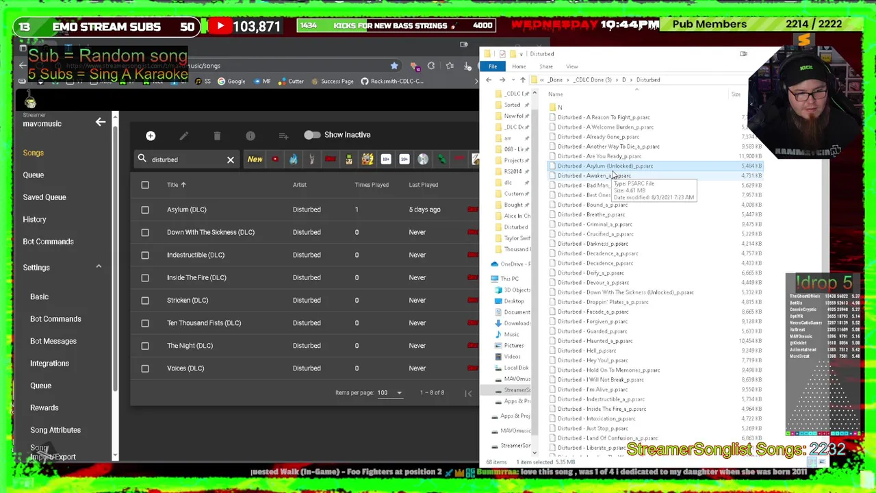This screenshot has height=493, width=876.
Task: Select the rock-hand attribute filter icon
Action: (x=311, y=160)
